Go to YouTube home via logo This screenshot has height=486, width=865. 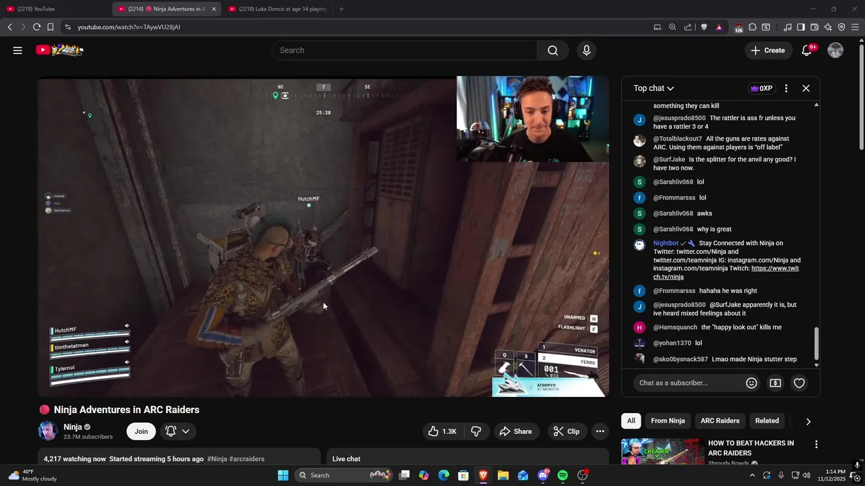pyautogui.click(x=59, y=50)
